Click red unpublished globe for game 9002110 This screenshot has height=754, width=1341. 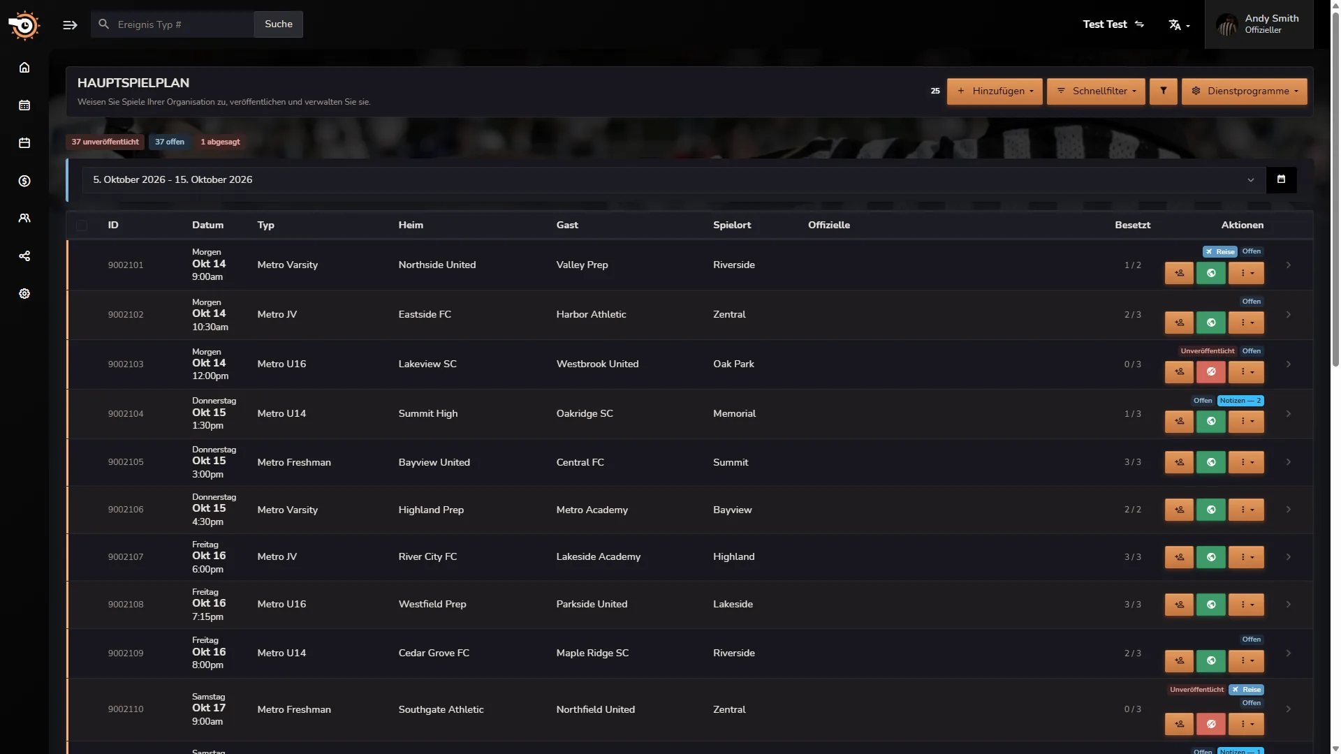pyautogui.click(x=1211, y=724)
